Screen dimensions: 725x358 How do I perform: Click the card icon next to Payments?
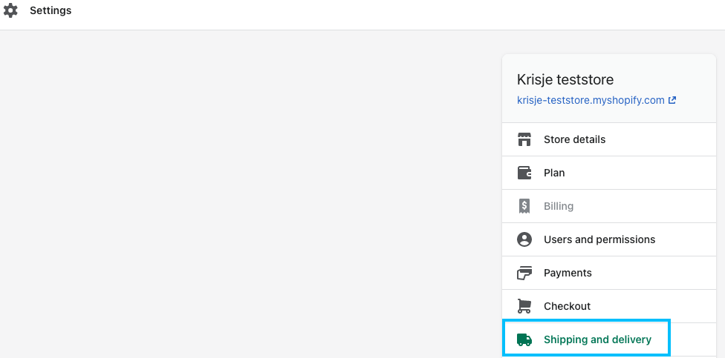(524, 273)
